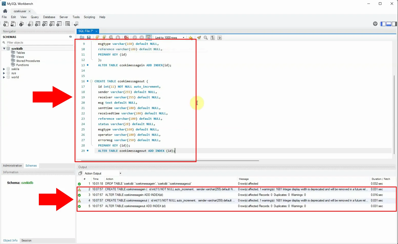Refresh the SCHEMAS list

click(x=71, y=37)
